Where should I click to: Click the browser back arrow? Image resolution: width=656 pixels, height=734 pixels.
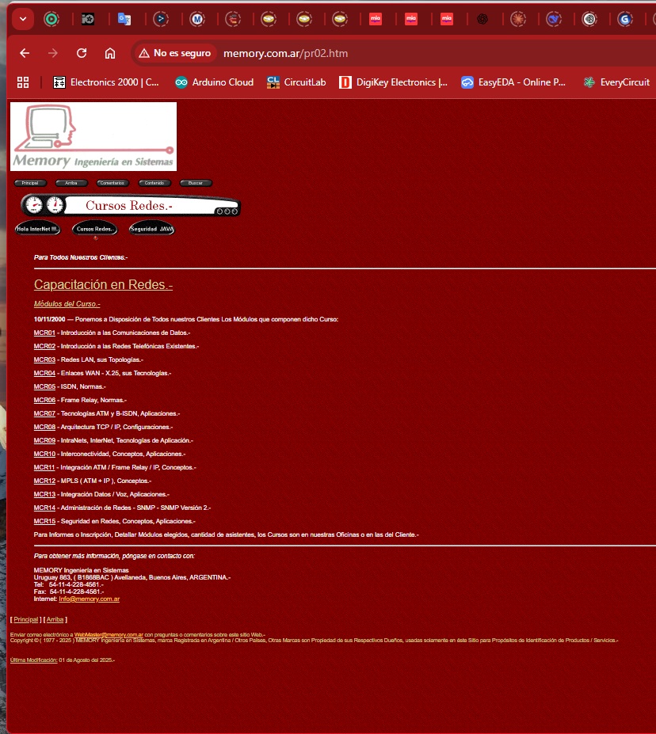[24, 53]
